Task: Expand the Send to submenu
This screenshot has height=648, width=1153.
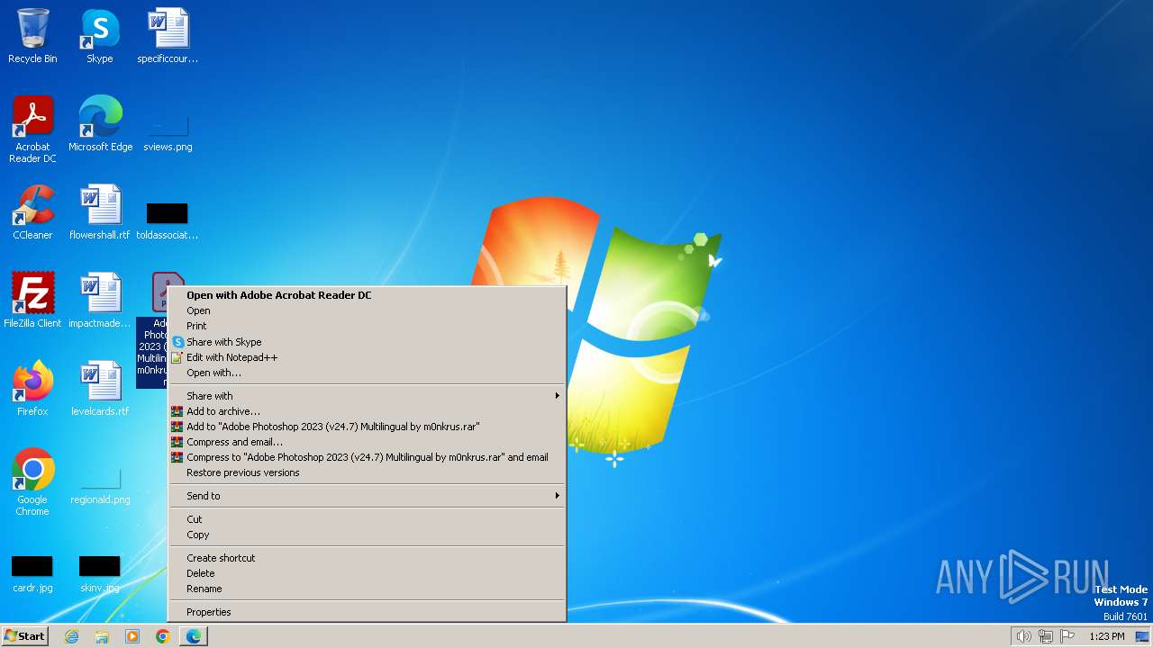Action: click(x=367, y=496)
